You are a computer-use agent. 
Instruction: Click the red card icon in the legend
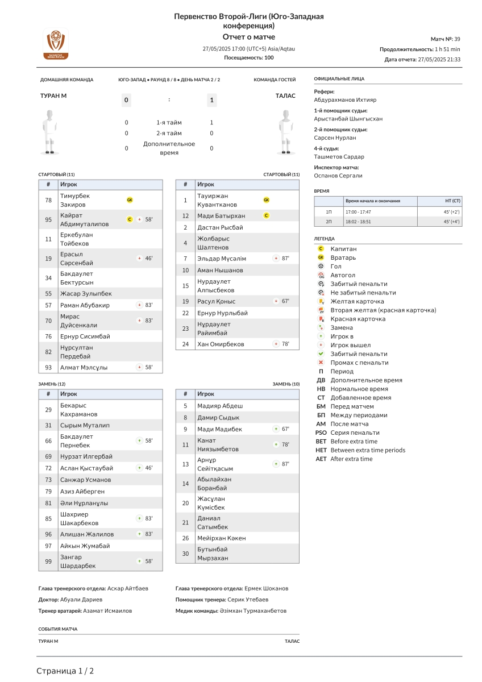point(321,319)
